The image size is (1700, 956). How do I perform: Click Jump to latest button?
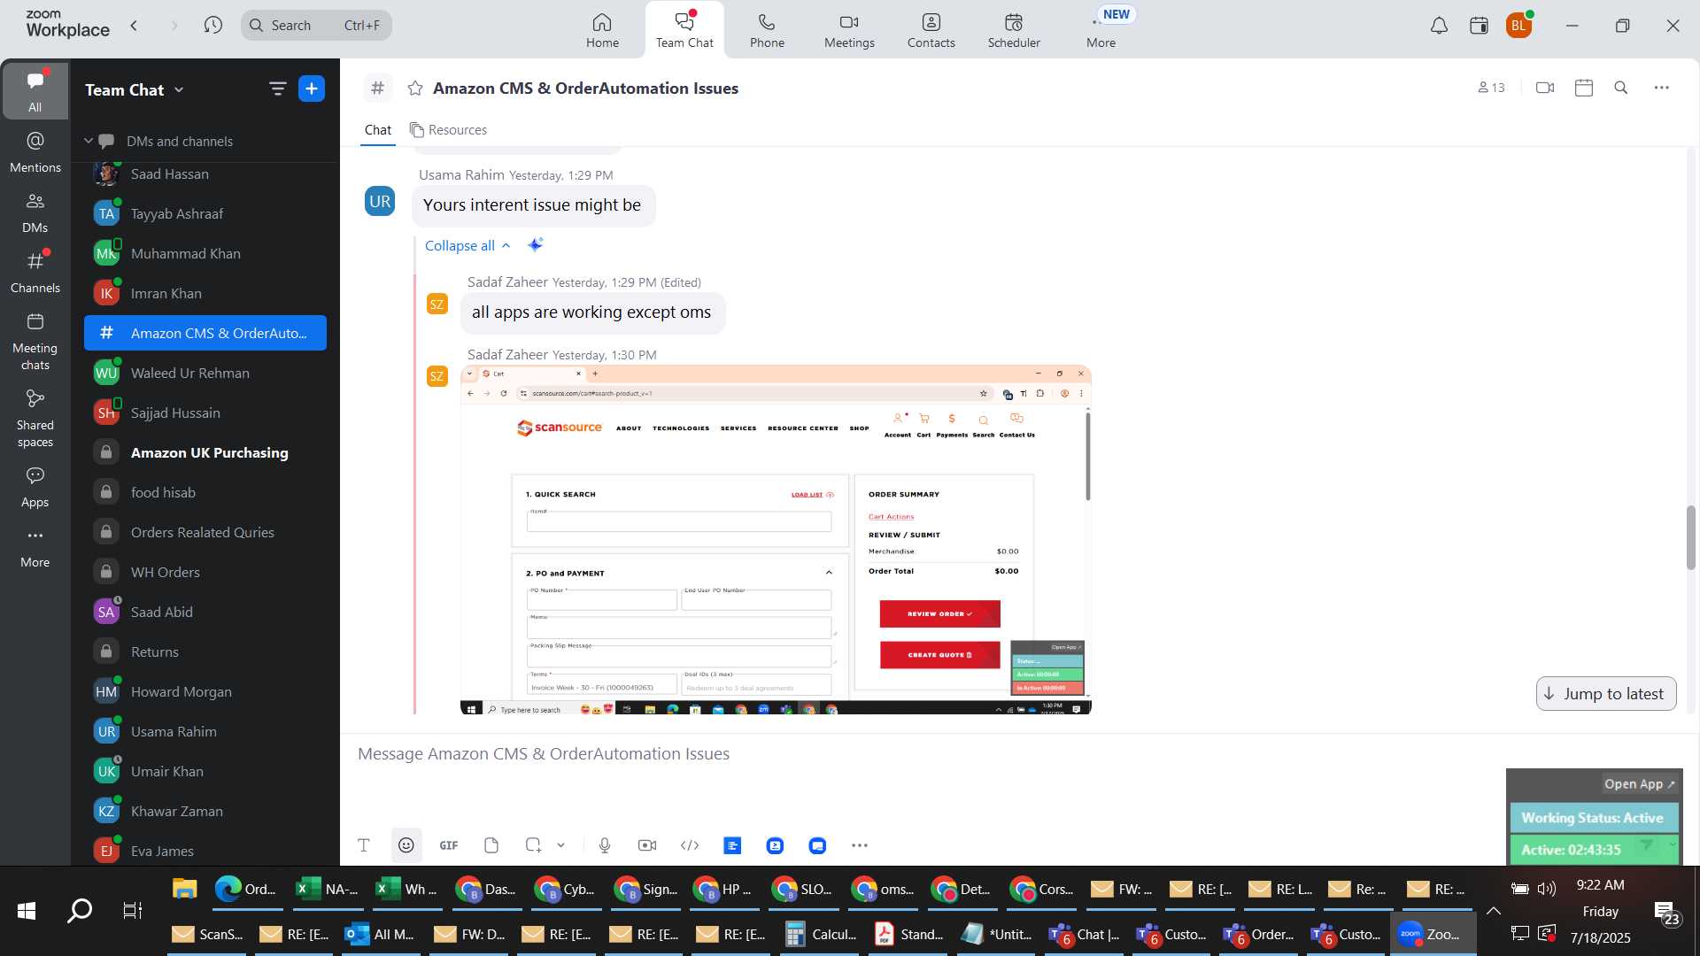click(x=1606, y=694)
